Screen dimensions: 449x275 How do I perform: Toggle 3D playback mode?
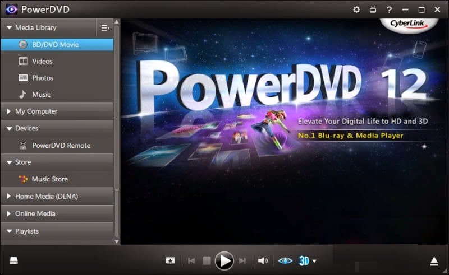[x=304, y=260]
